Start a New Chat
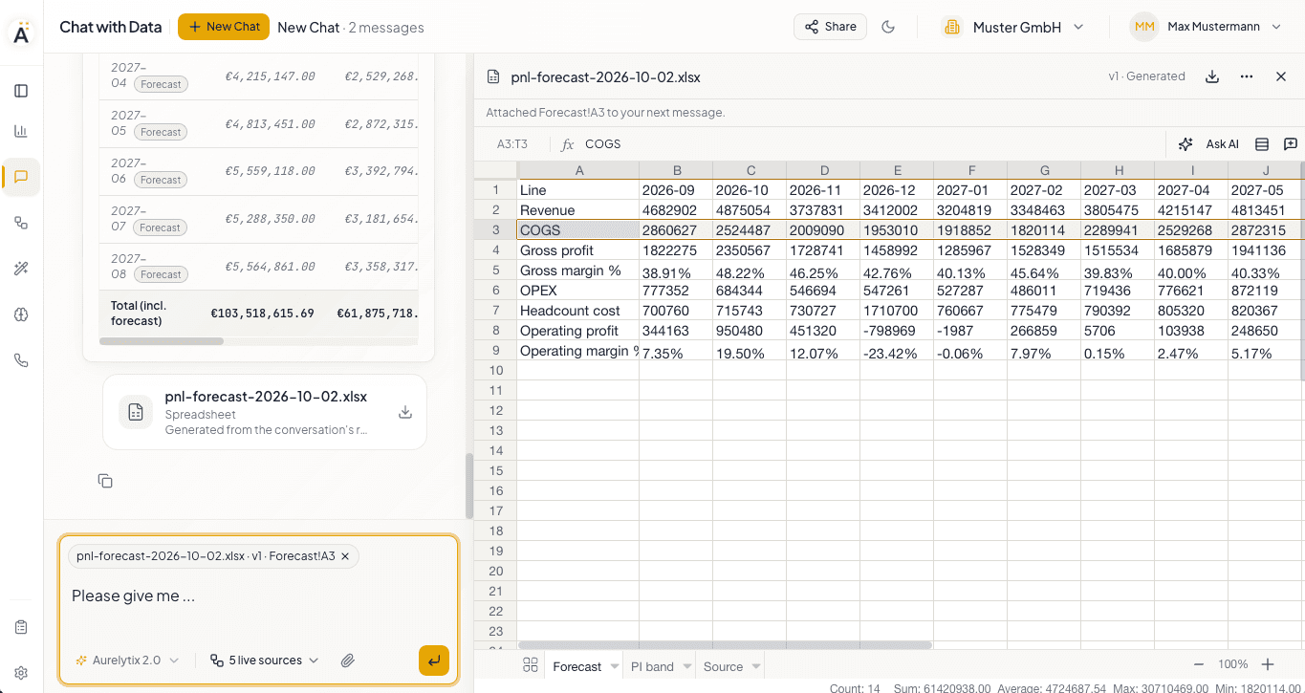Screen dimensions: 1305x693 (224, 27)
